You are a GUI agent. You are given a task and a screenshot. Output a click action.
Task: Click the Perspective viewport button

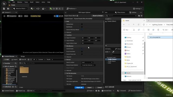[x=12, y=16]
